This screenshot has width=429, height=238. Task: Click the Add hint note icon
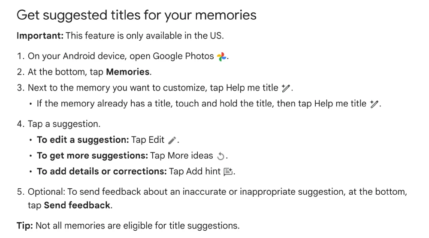(x=228, y=172)
